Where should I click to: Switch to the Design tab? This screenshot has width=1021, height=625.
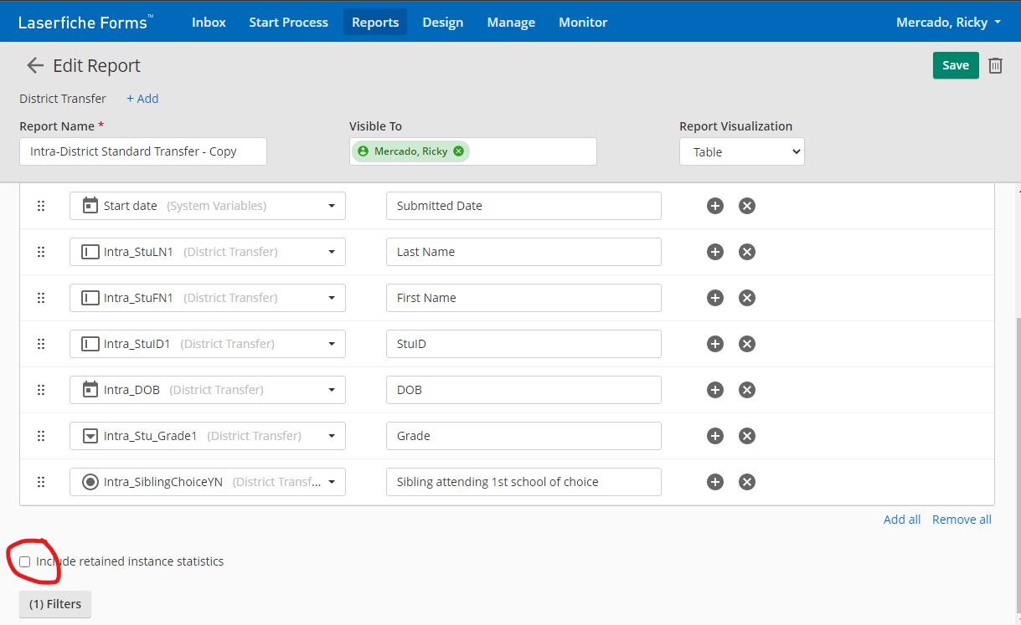point(442,23)
